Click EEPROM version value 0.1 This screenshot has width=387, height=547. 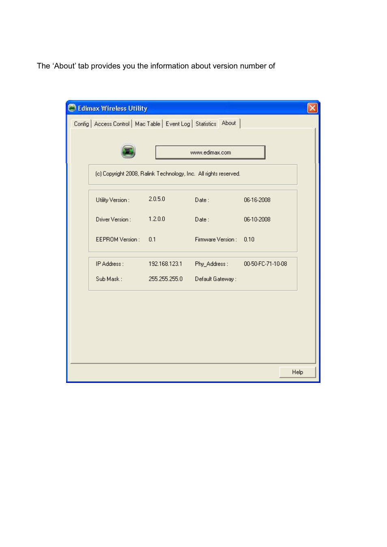pyautogui.click(x=152, y=239)
